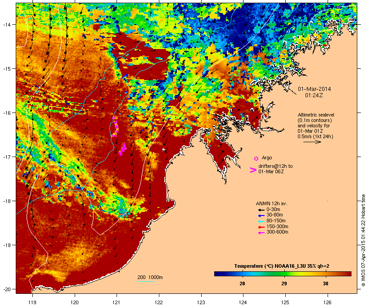Click the IMOS copyright timestamp text

click(363, 240)
